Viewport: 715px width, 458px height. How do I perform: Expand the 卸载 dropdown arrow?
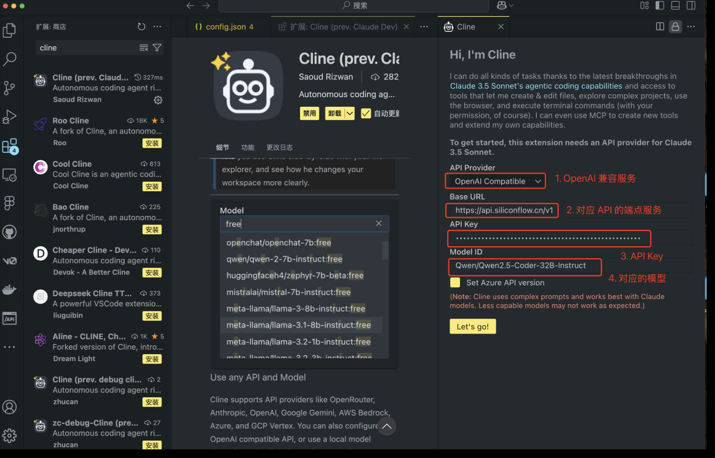pos(350,114)
